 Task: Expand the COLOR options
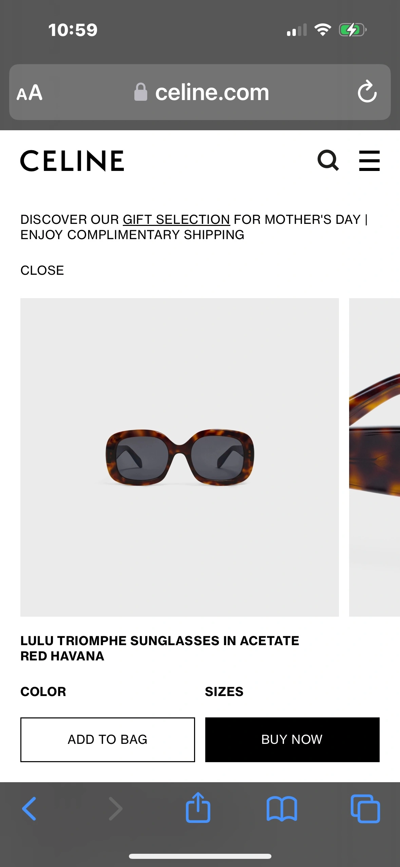(43, 691)
